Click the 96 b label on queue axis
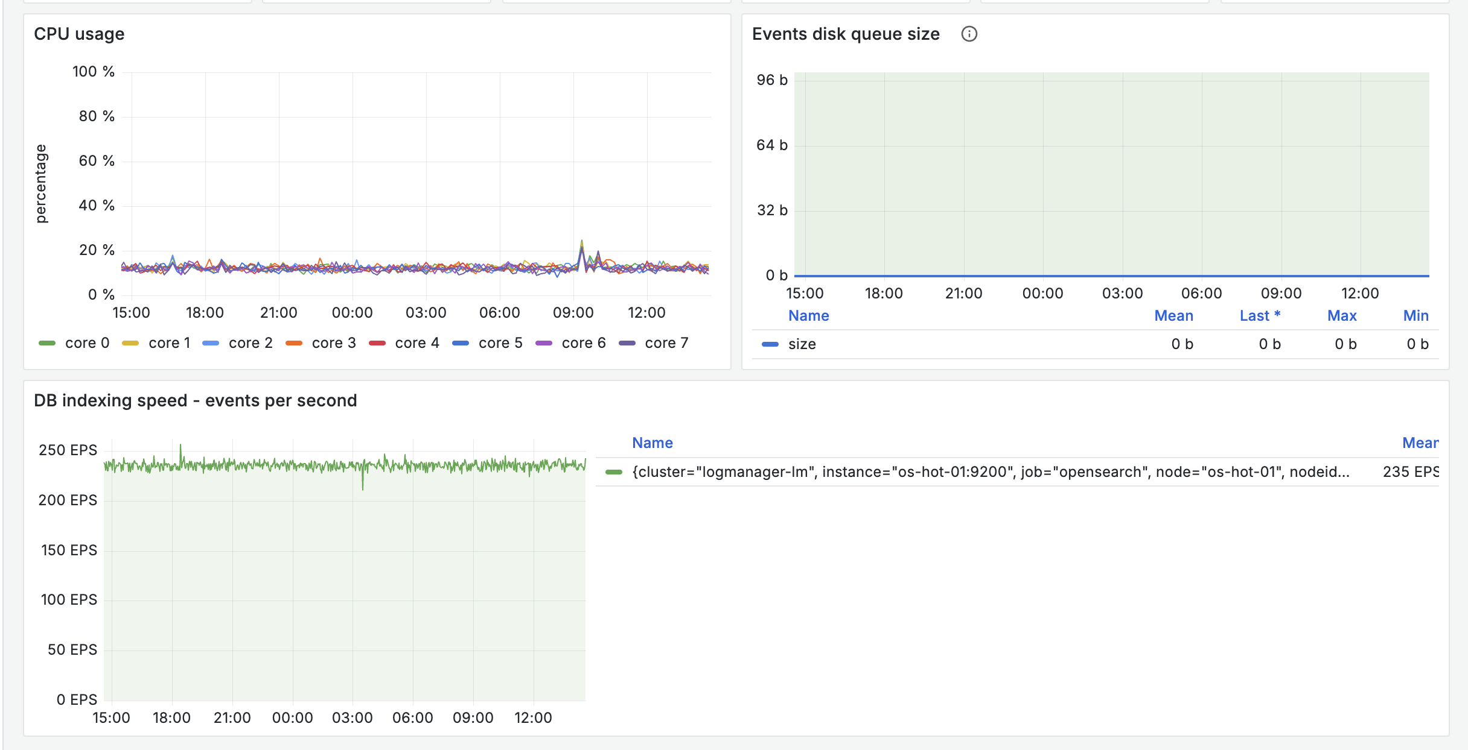 [772, 80]
